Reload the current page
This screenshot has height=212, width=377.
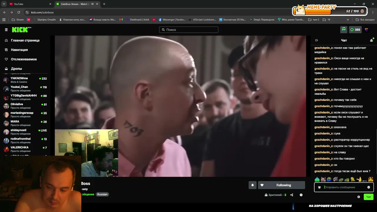pos(19,12)
